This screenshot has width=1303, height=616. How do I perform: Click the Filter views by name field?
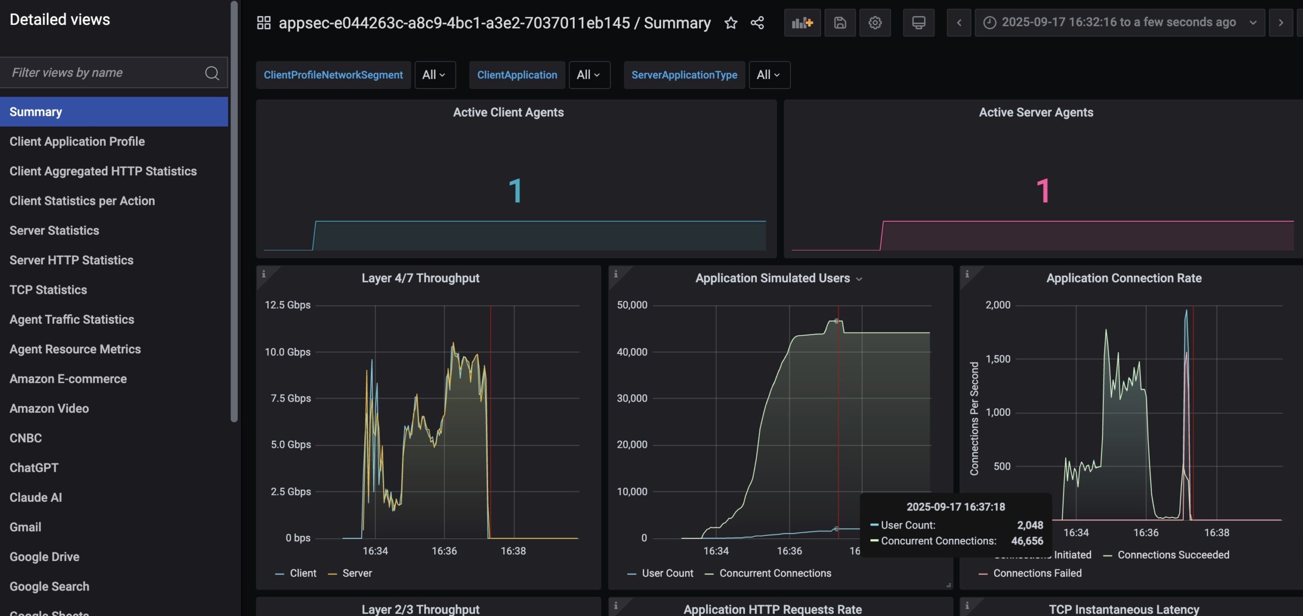[102, 73]
